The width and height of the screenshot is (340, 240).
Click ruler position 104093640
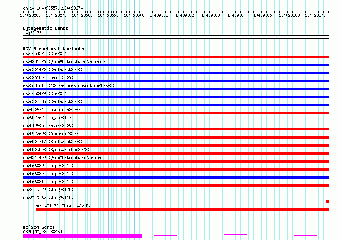pos(238,15)
